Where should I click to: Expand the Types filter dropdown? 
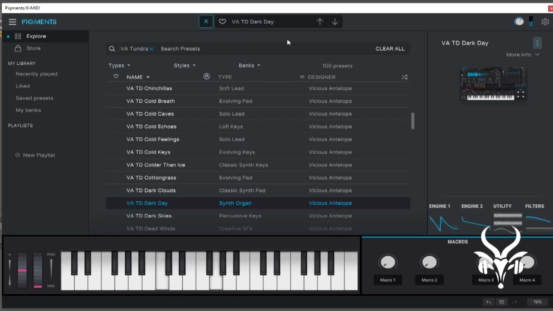pos(119,66)
